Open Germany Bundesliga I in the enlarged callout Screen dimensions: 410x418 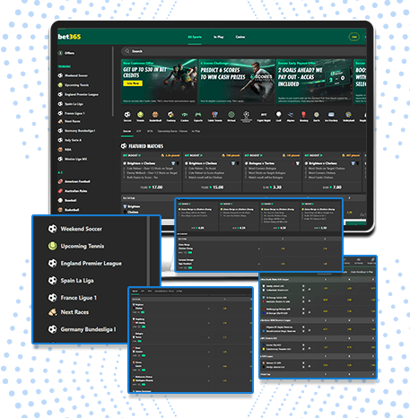tap(88, 329)
